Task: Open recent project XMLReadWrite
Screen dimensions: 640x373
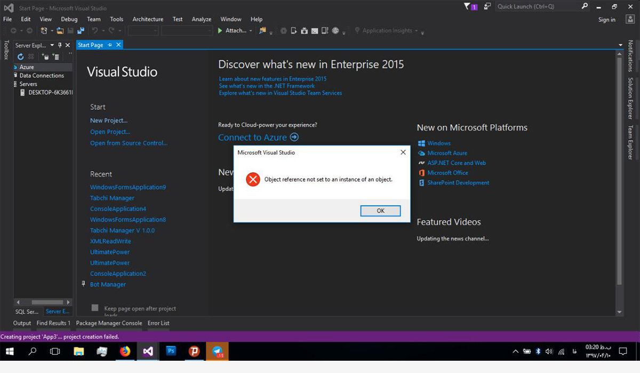Action: coord(110,241)
